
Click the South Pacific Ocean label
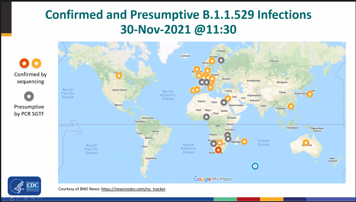coord(91,149)
